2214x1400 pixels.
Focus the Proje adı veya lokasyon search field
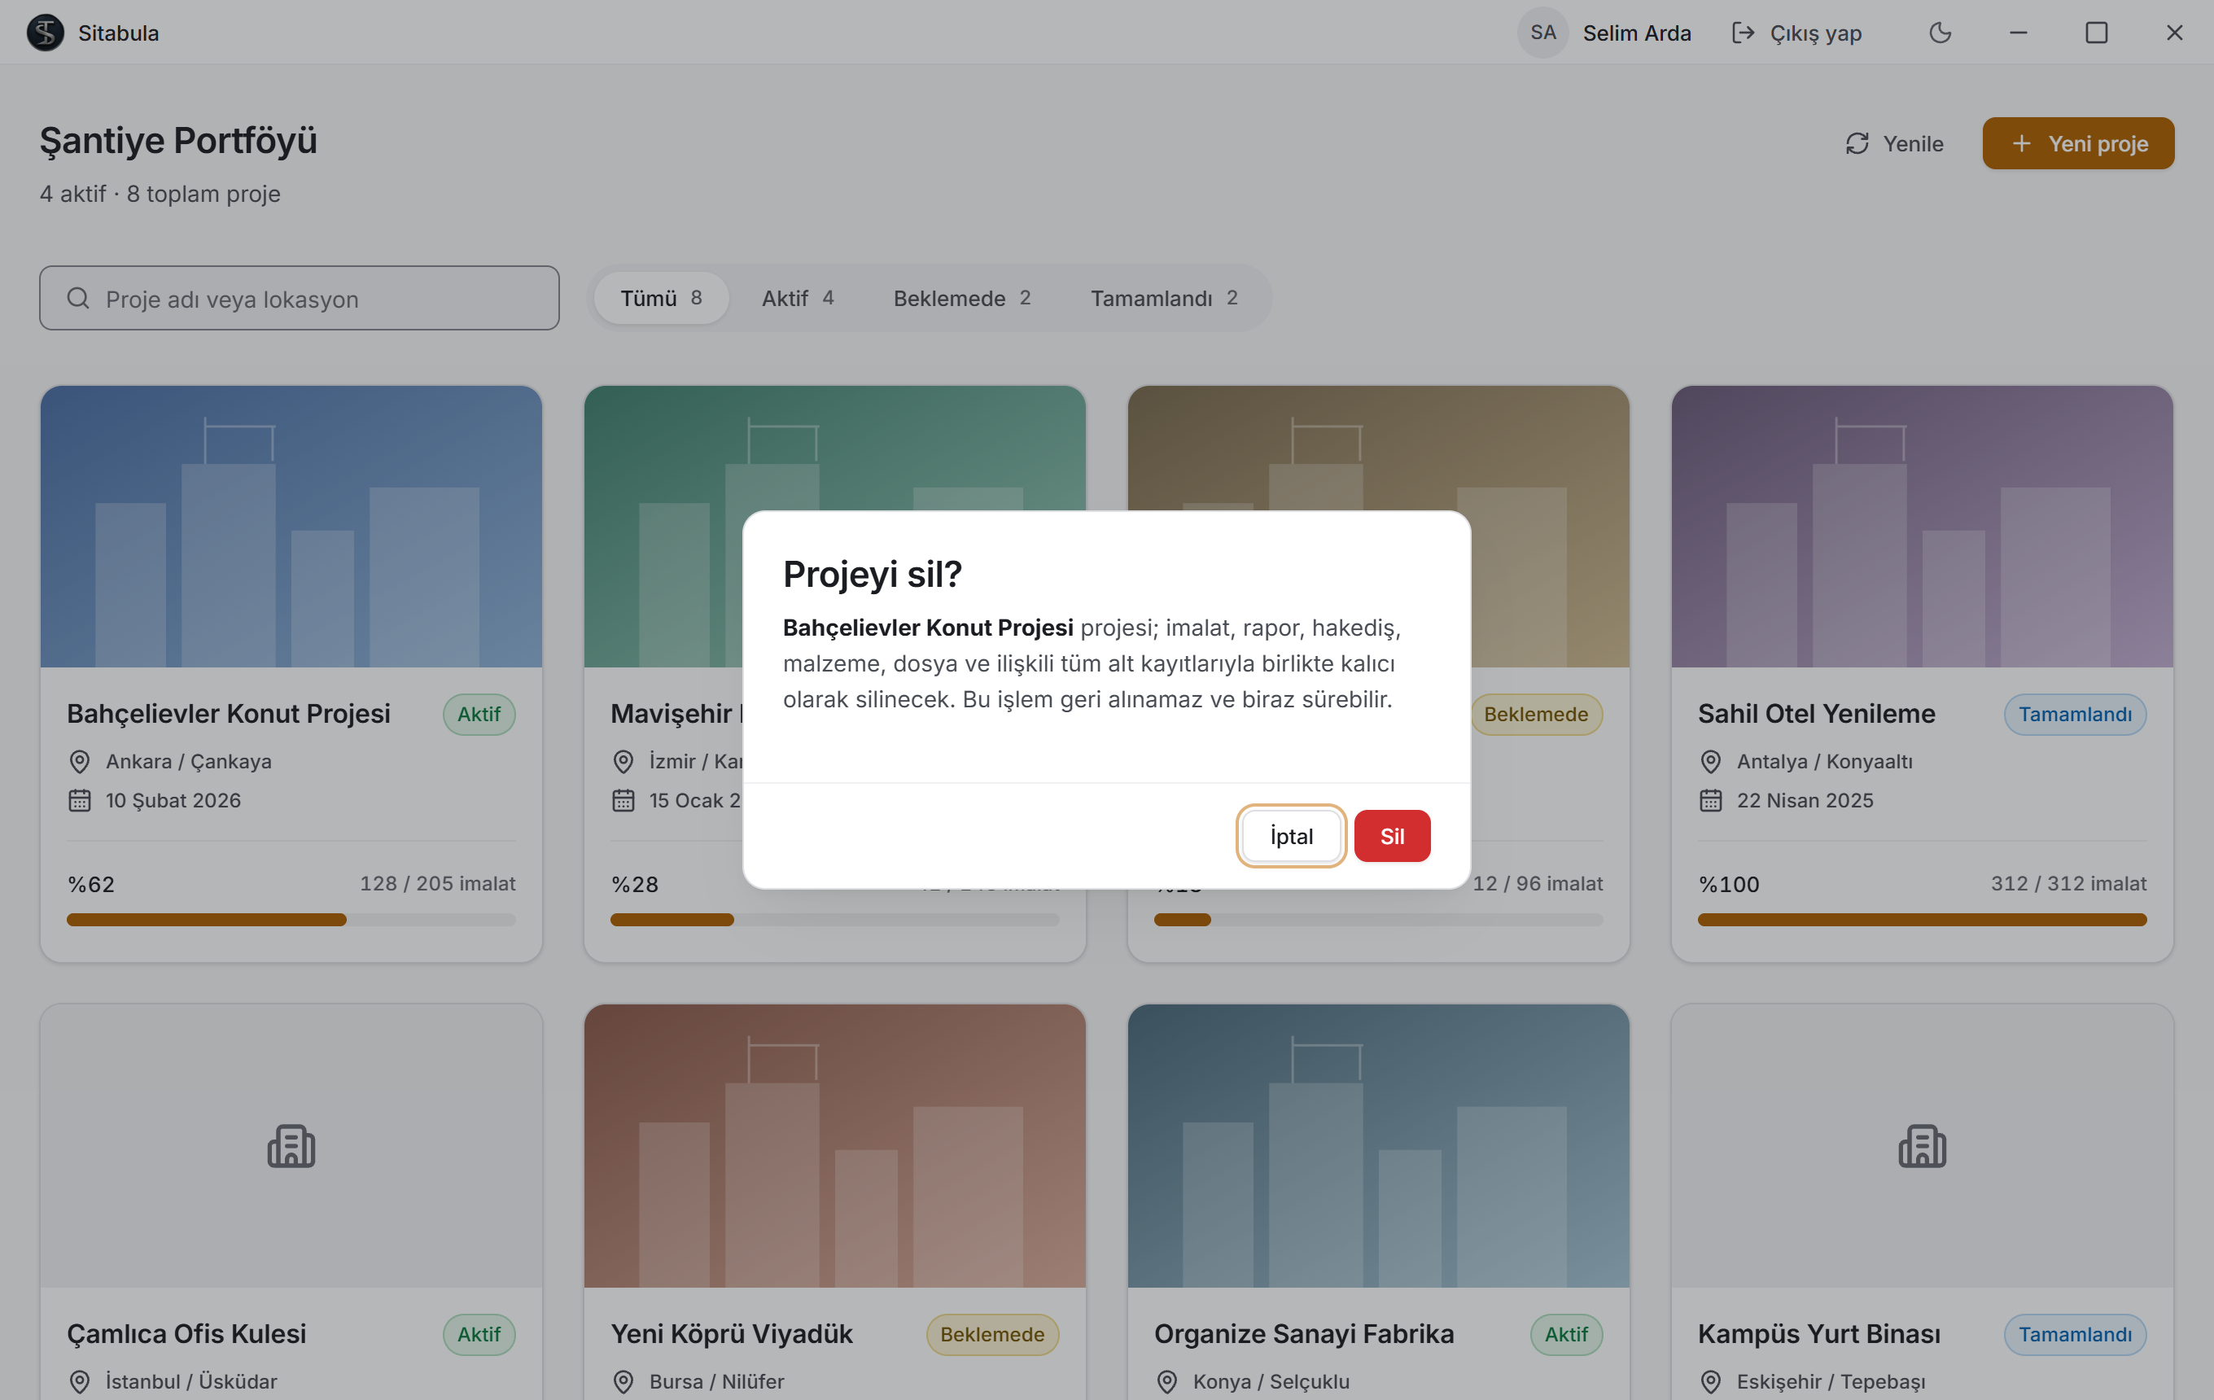click(299, 298)
